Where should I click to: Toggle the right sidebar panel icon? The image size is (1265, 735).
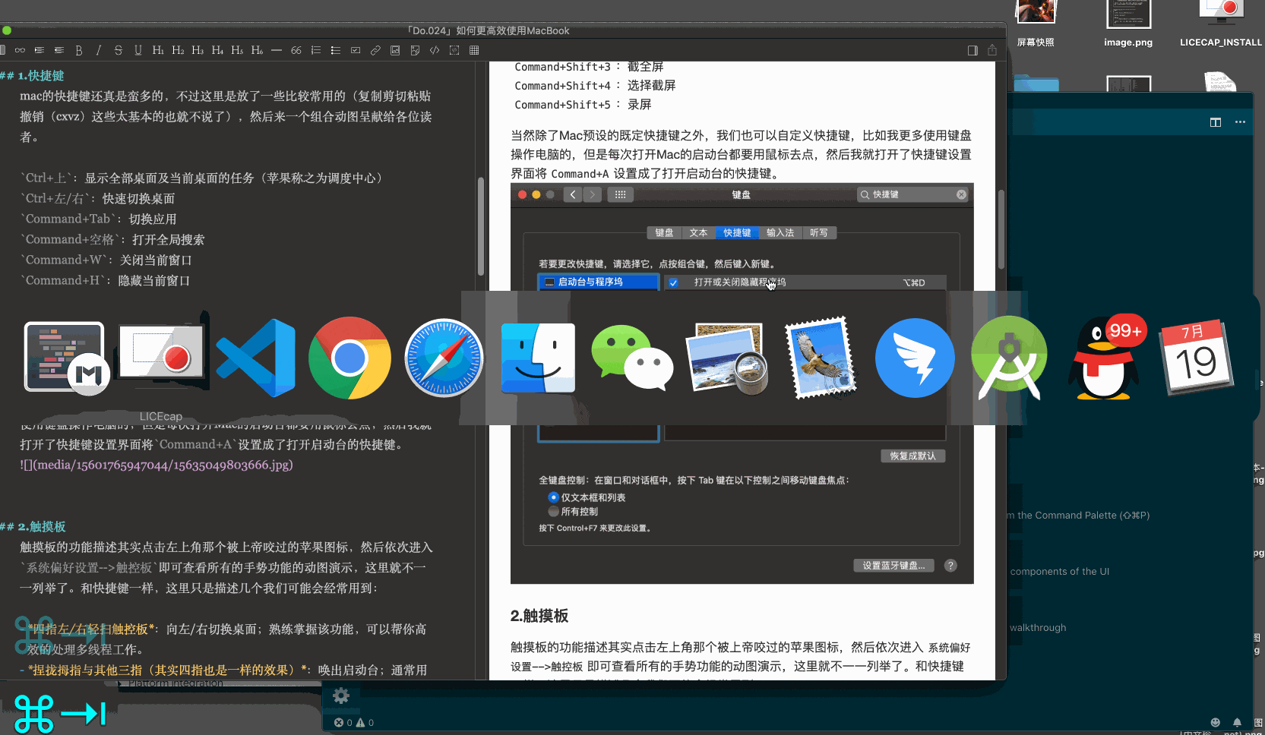tap(972, 50)
